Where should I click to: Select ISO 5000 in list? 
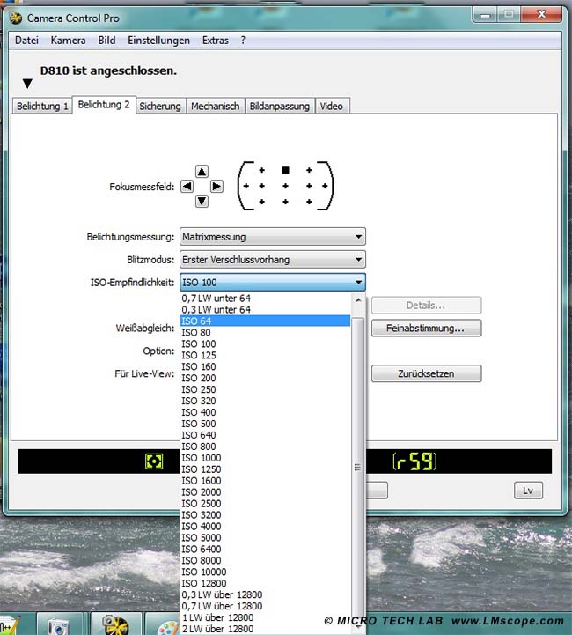(x=266, y=537)
